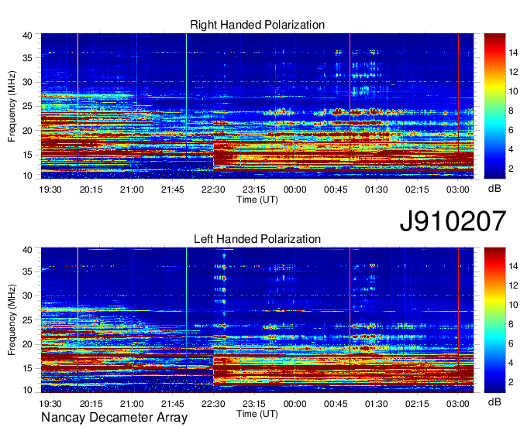Click the yellow vertical marker line in bottom spectrogram
The image size is (527, 427).
click(77, 316)
